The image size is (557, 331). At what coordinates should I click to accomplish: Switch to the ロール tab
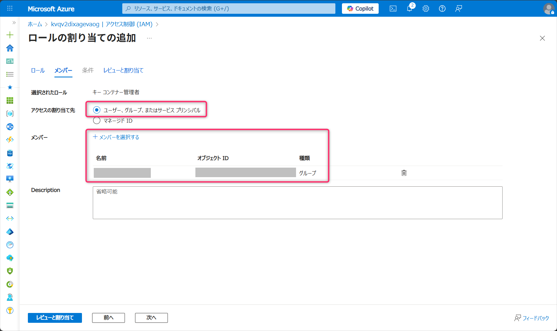tap(38, 71)
